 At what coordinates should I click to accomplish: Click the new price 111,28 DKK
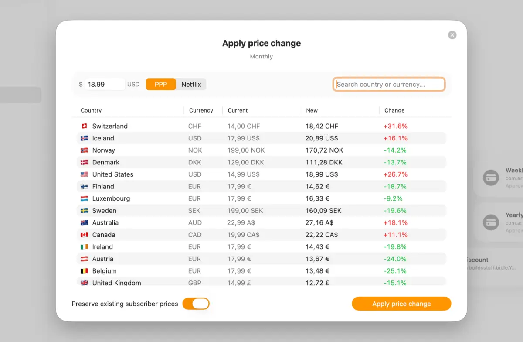coord(324,162)
